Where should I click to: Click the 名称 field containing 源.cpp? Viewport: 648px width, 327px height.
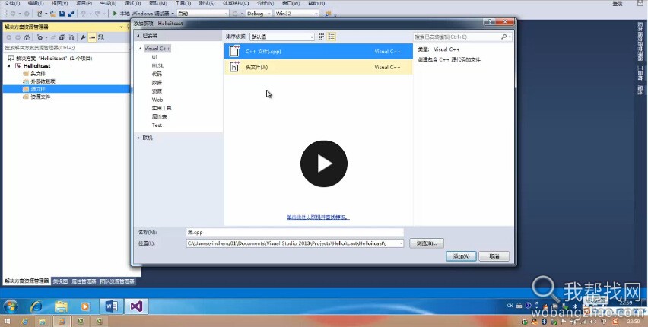(295, 233)
